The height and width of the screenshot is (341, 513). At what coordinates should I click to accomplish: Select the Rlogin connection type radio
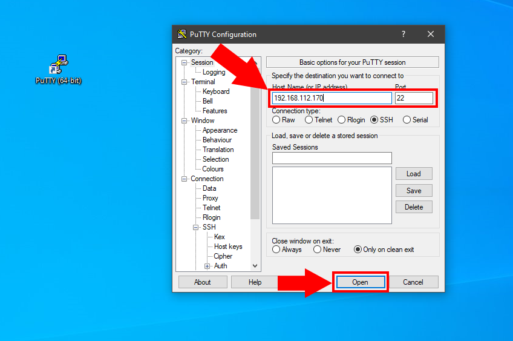(341, 120)
